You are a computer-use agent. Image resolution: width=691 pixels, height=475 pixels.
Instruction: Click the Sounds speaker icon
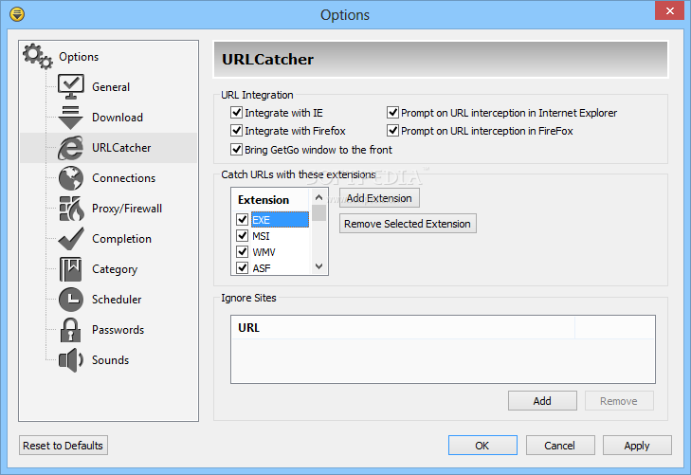tap(71, 360)
